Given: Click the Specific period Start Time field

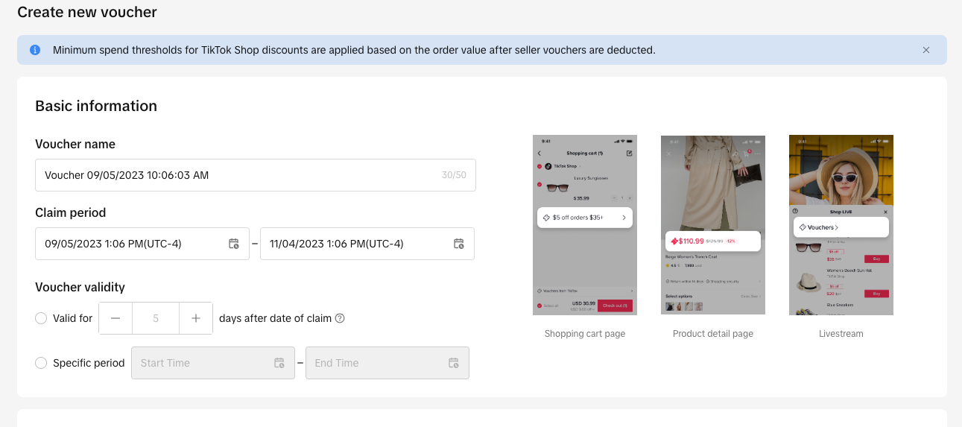Looking at the screenshot, I should (201, 363).
